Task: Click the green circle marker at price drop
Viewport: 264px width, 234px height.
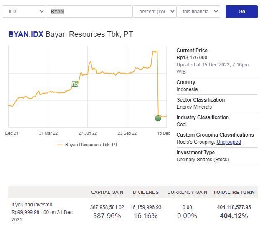Action: point(158,118)
